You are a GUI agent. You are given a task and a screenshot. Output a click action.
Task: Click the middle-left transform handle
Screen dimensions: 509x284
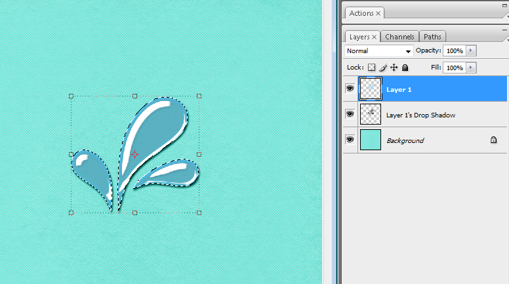[x=71, y=155]
